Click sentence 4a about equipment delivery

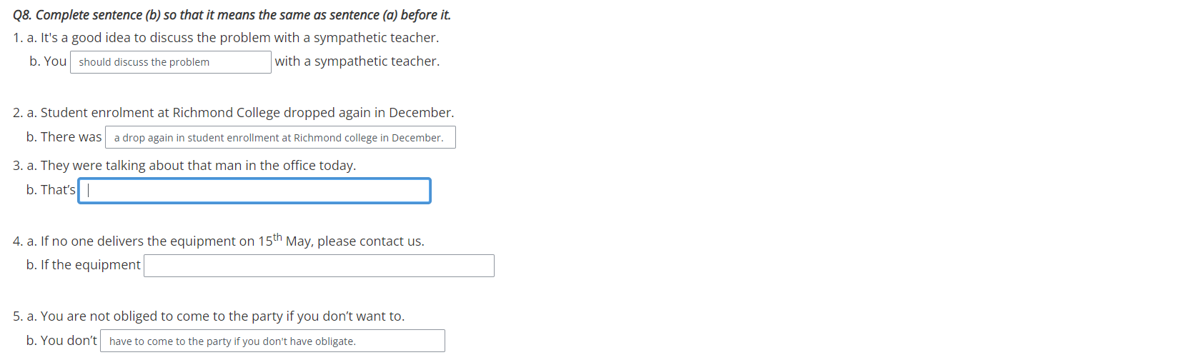[x=218, y=239]
